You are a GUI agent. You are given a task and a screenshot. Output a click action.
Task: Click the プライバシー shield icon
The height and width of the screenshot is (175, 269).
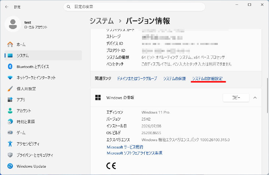click(10, 155)
